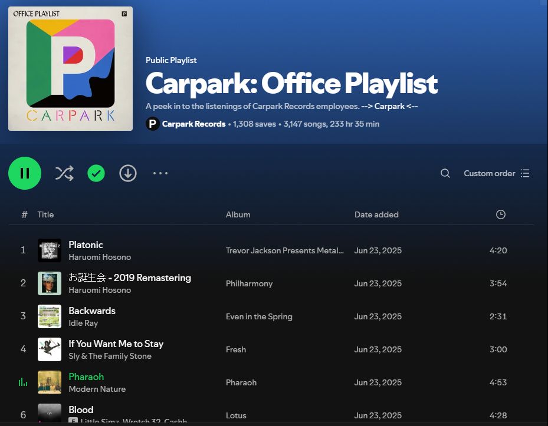Select the track Blood
This screenshot has height=426, width=548.
pyautogui.click(x=81, y=410)
